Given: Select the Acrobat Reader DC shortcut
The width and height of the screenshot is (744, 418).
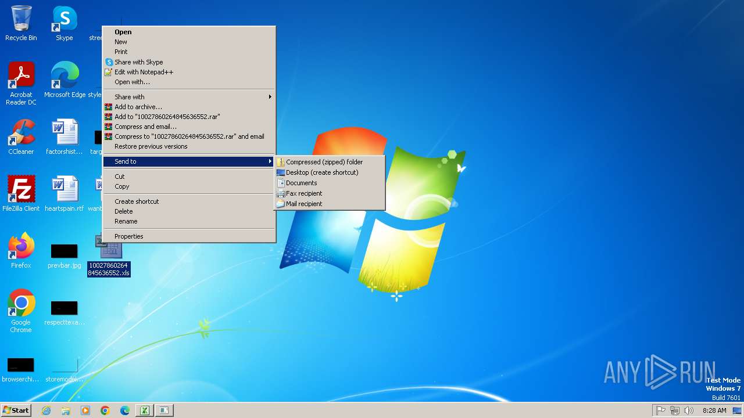Looking at the screenshot, I should [x=21, y=84].
